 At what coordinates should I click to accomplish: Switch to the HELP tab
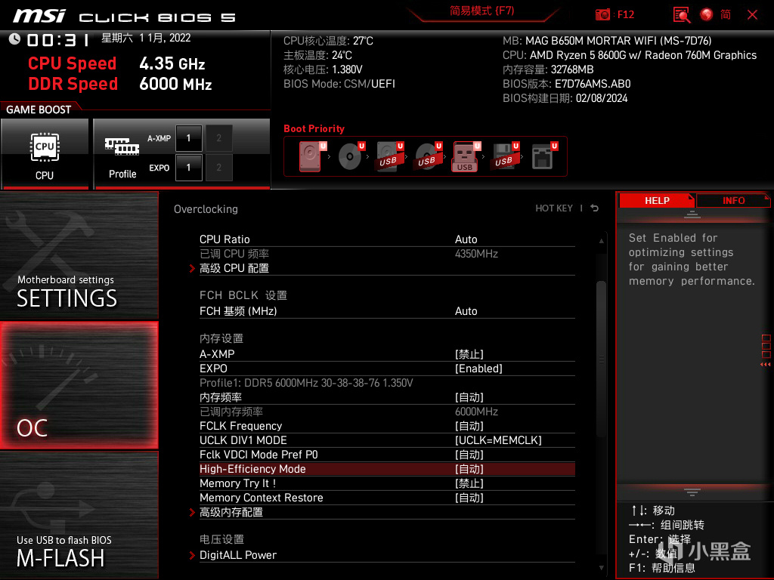pyautogui.click(x=657, y=200)
